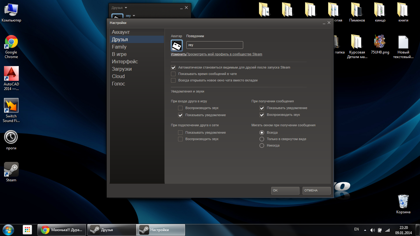Click the network signal tray icon
420x236 pixels.
click(x=387, y=230)
